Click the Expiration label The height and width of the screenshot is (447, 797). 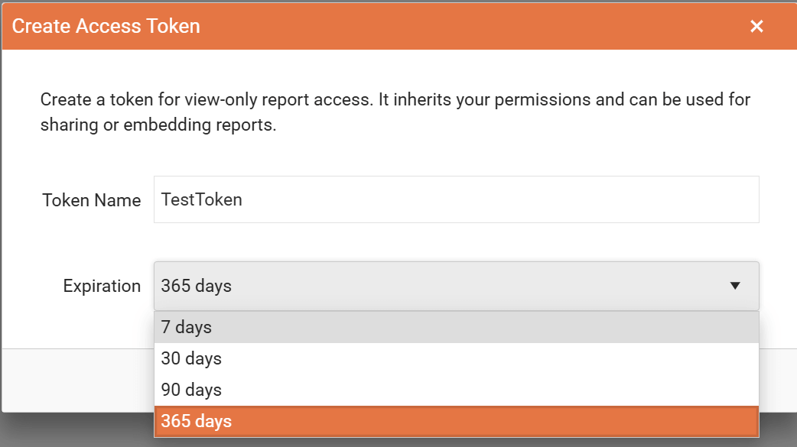pyautogui.click(x=102, y=286)
